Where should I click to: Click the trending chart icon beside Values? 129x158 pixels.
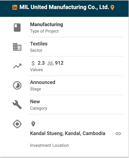[x=17, y=66]
